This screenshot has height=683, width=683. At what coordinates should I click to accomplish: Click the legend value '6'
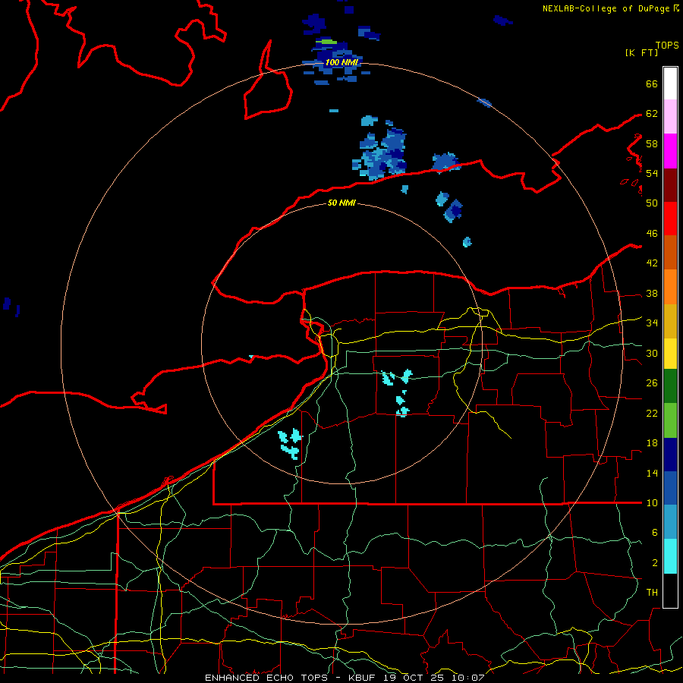click(x=654, y=533)
